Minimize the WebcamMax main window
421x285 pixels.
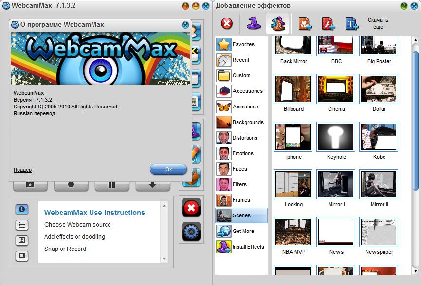point(196,6)
